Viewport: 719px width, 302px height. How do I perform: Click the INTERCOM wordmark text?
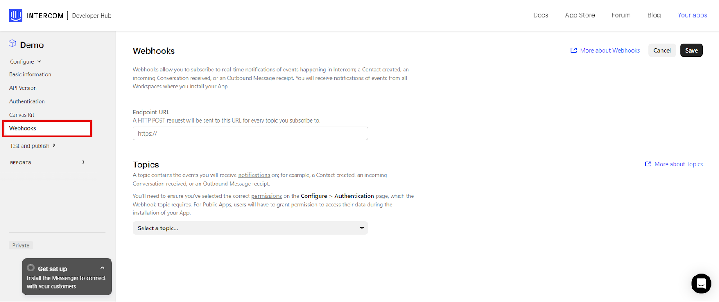[x=45, y=16]
